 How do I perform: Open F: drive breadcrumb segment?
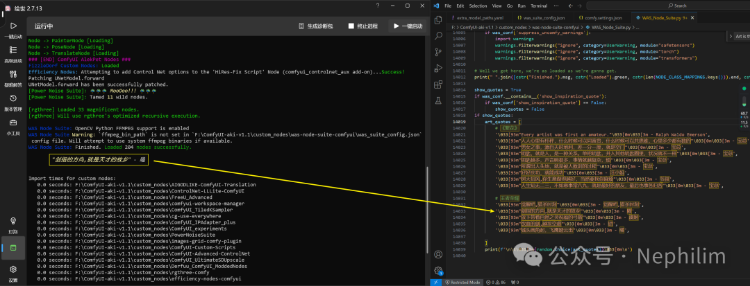(453, 28)
